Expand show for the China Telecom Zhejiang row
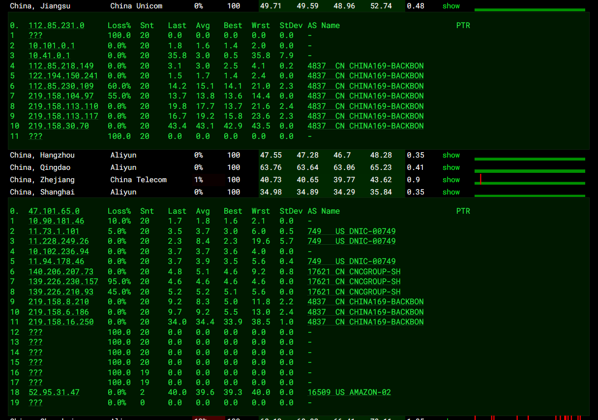Viewport: 598px width, 420px height. click(451, 180)
